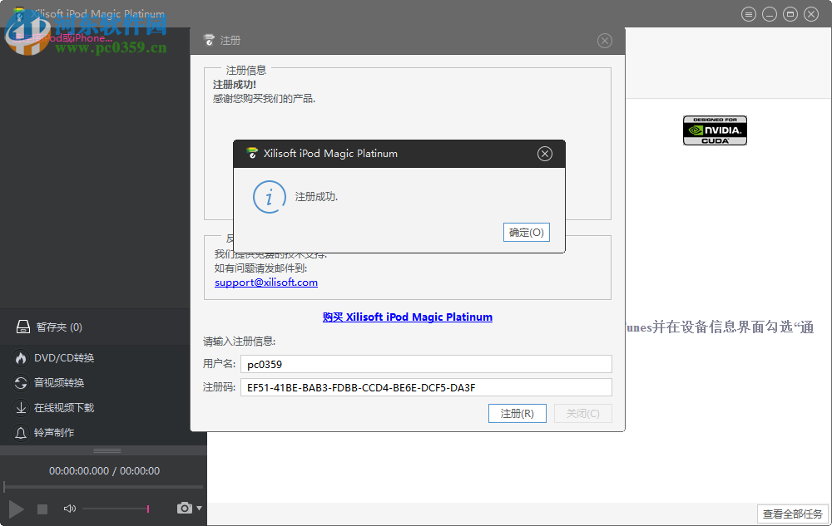Click the 注册(R) register button
The image size is (832, 526).
[x=517, y=413]
